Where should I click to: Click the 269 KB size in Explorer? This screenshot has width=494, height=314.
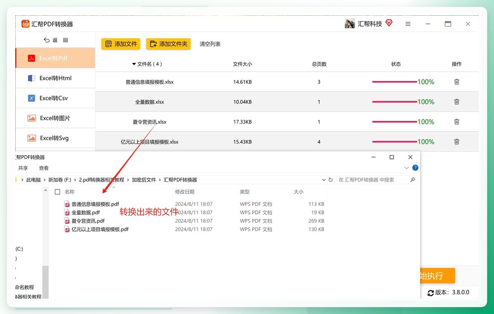click(x=316, y=221)
